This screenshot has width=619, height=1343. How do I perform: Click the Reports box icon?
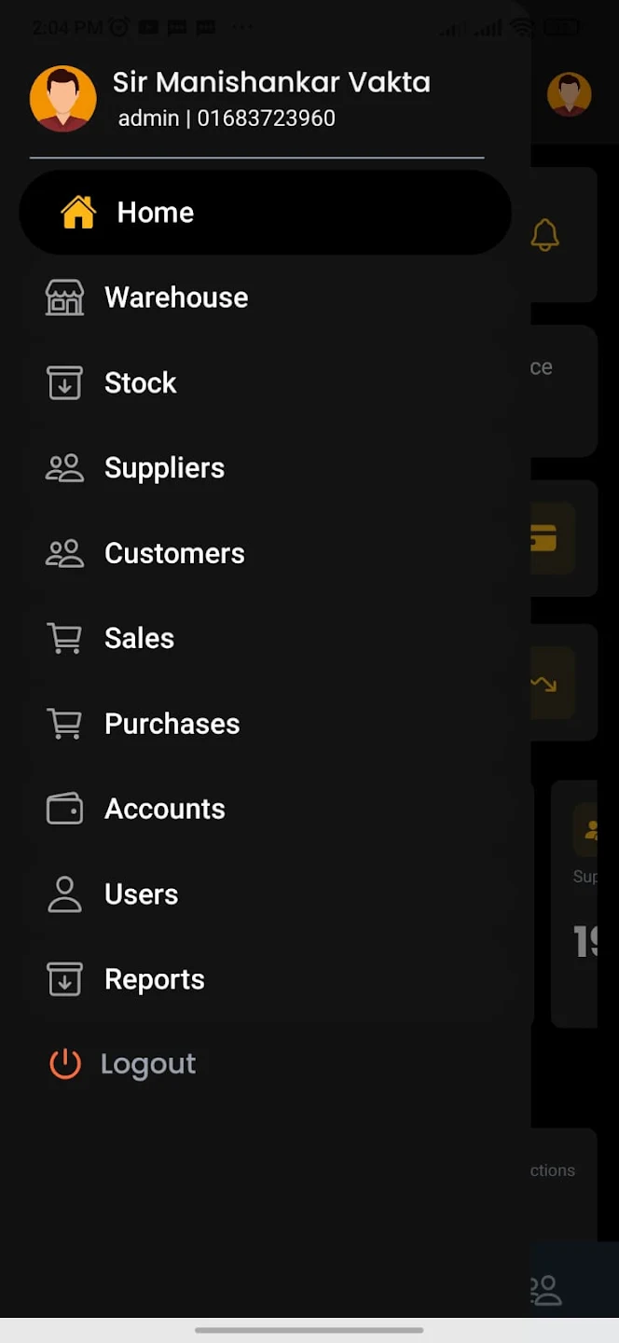(x=64, y=979)
